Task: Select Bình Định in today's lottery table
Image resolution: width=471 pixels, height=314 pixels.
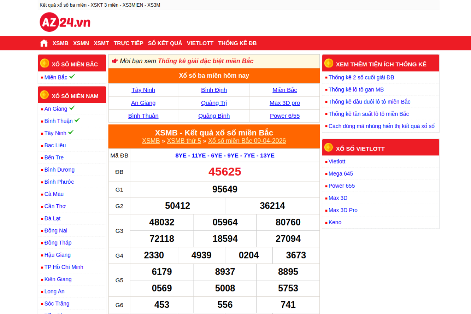Action: pyautogui.click(x=214, y=90)
